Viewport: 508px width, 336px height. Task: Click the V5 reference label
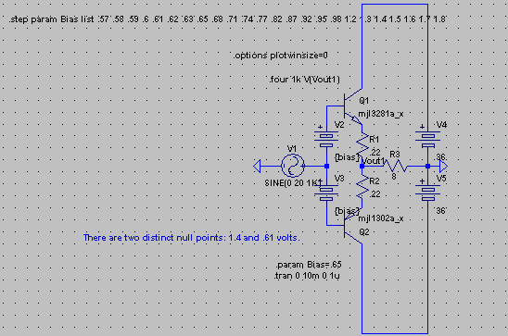click(x=441, y=179)
